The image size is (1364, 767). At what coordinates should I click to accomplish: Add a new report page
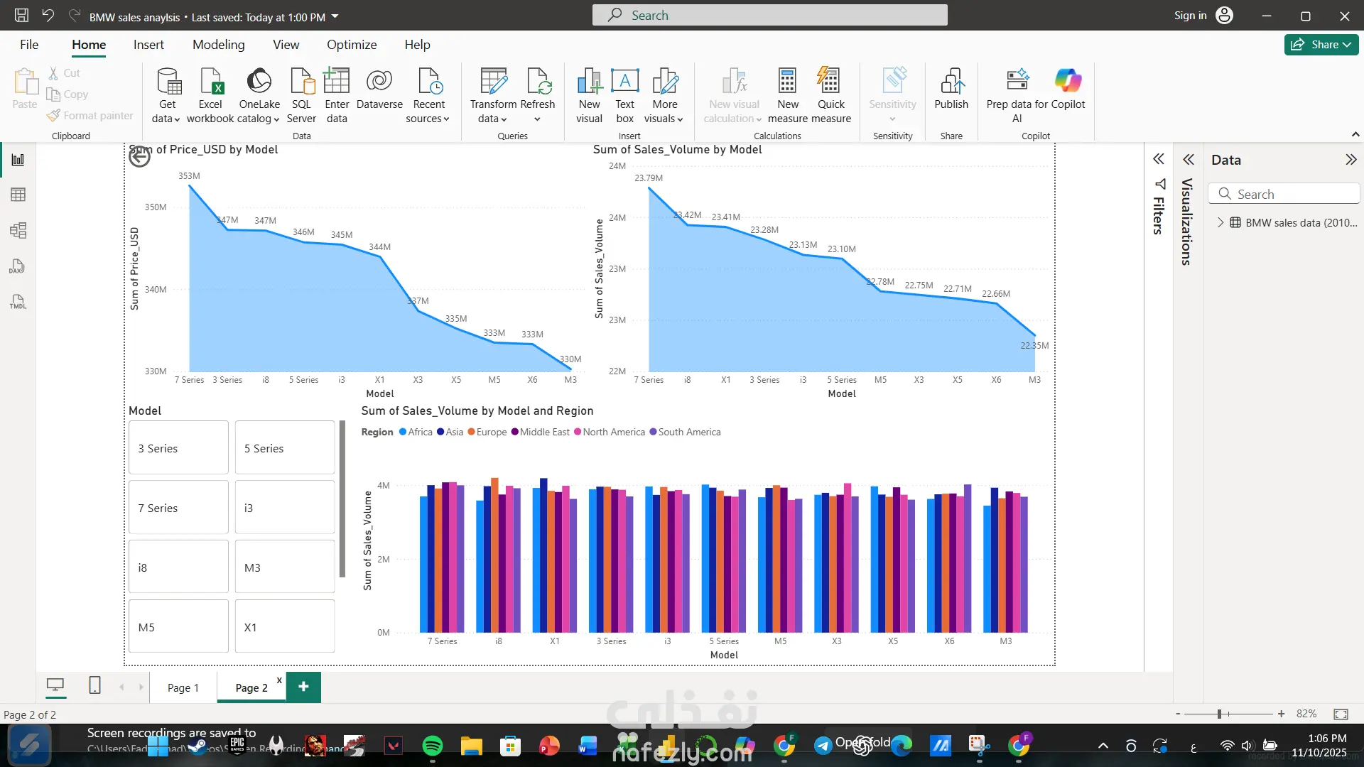(303, 687)
